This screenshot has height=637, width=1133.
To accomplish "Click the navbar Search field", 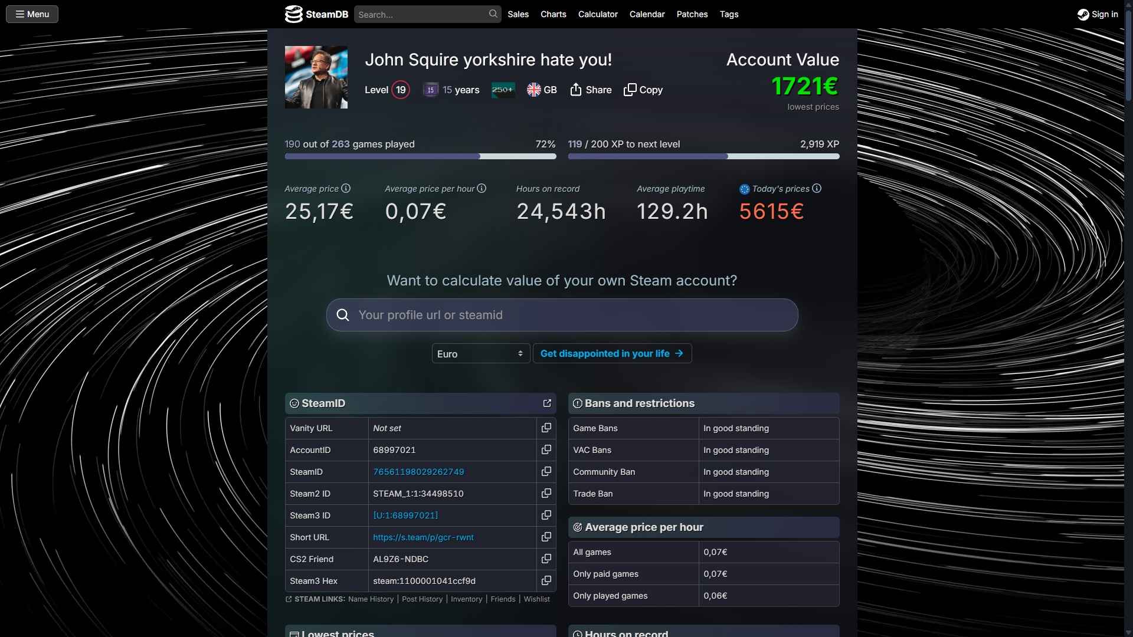I will [x=427, y=14].
